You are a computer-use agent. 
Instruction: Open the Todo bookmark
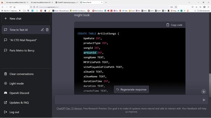(x=125, y=11)
